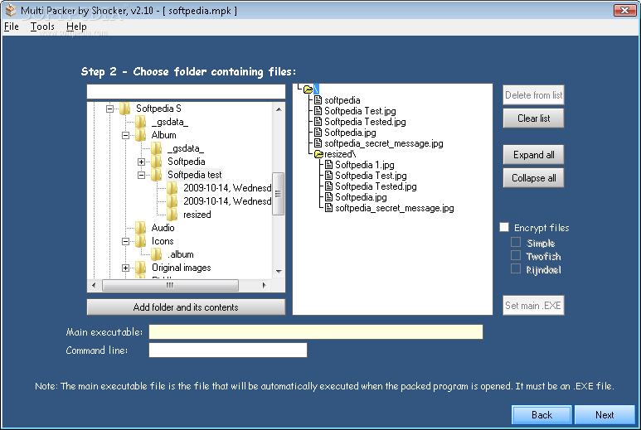Proceed with the Next button
Viewport: 641px width, 430px height.
click(x=605, y=415)
